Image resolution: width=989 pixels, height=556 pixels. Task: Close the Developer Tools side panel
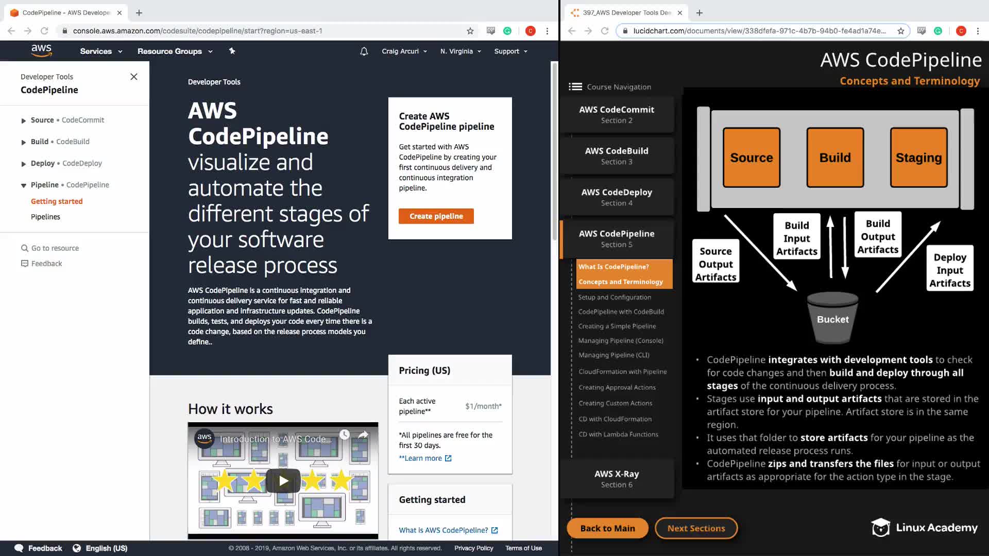coord(134,77)
